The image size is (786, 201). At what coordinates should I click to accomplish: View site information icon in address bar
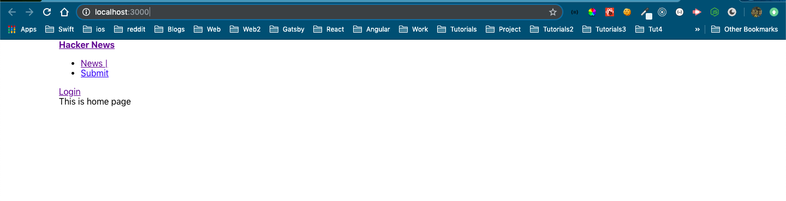coord(86,12)
